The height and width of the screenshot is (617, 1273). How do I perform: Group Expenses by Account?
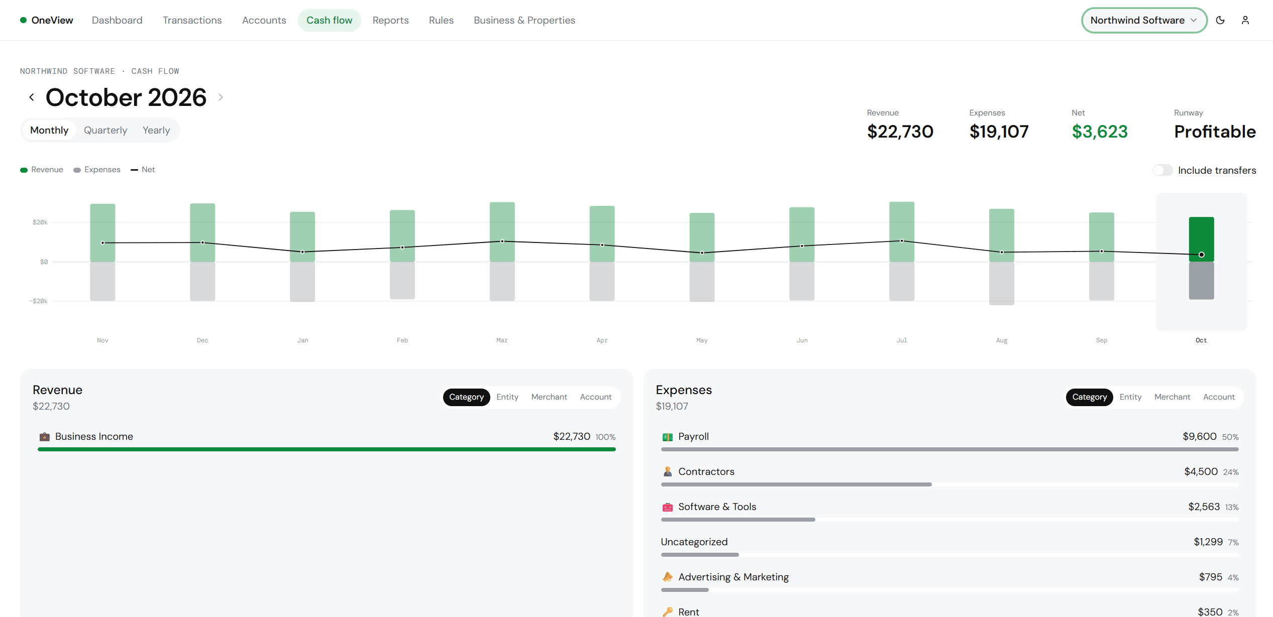pyautogui.click(x=1219, y=397)
